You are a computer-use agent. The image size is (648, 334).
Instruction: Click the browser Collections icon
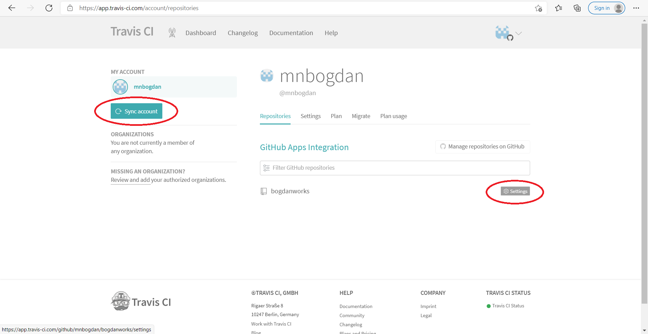coord(577,8)
